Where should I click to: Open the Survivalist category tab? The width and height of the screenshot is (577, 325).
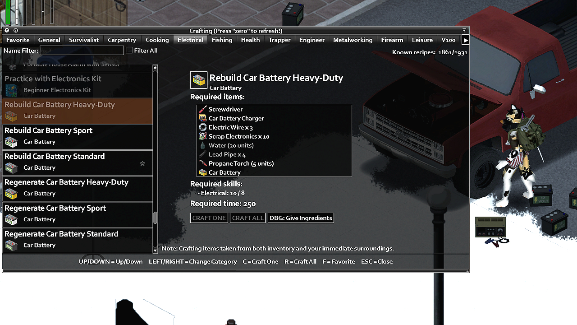tap(84, 40)
